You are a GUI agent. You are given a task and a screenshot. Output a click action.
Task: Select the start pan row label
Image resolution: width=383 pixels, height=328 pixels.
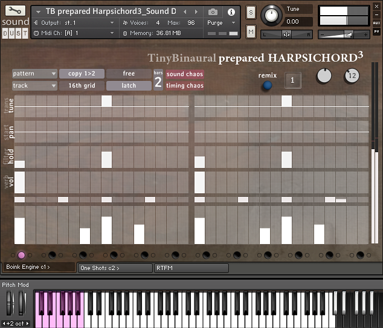point(8,132)
